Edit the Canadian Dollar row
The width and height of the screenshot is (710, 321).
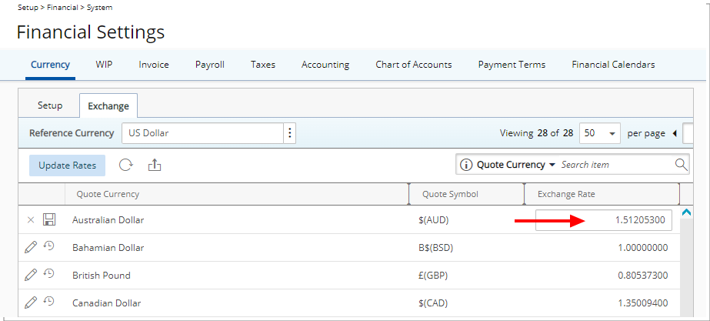30,303
